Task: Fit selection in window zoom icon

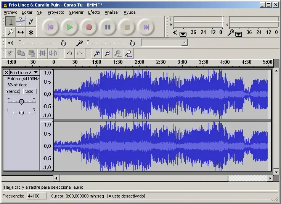Action: tap(118, 53)
